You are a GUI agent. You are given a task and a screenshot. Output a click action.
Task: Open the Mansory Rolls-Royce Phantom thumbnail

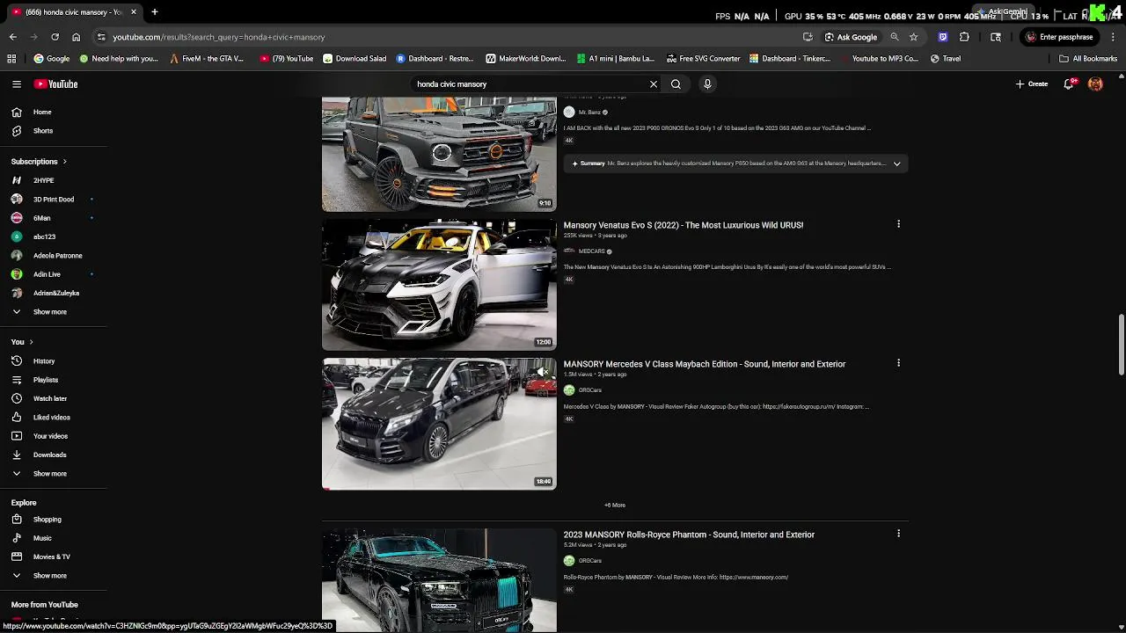click(x=439, y=580)
